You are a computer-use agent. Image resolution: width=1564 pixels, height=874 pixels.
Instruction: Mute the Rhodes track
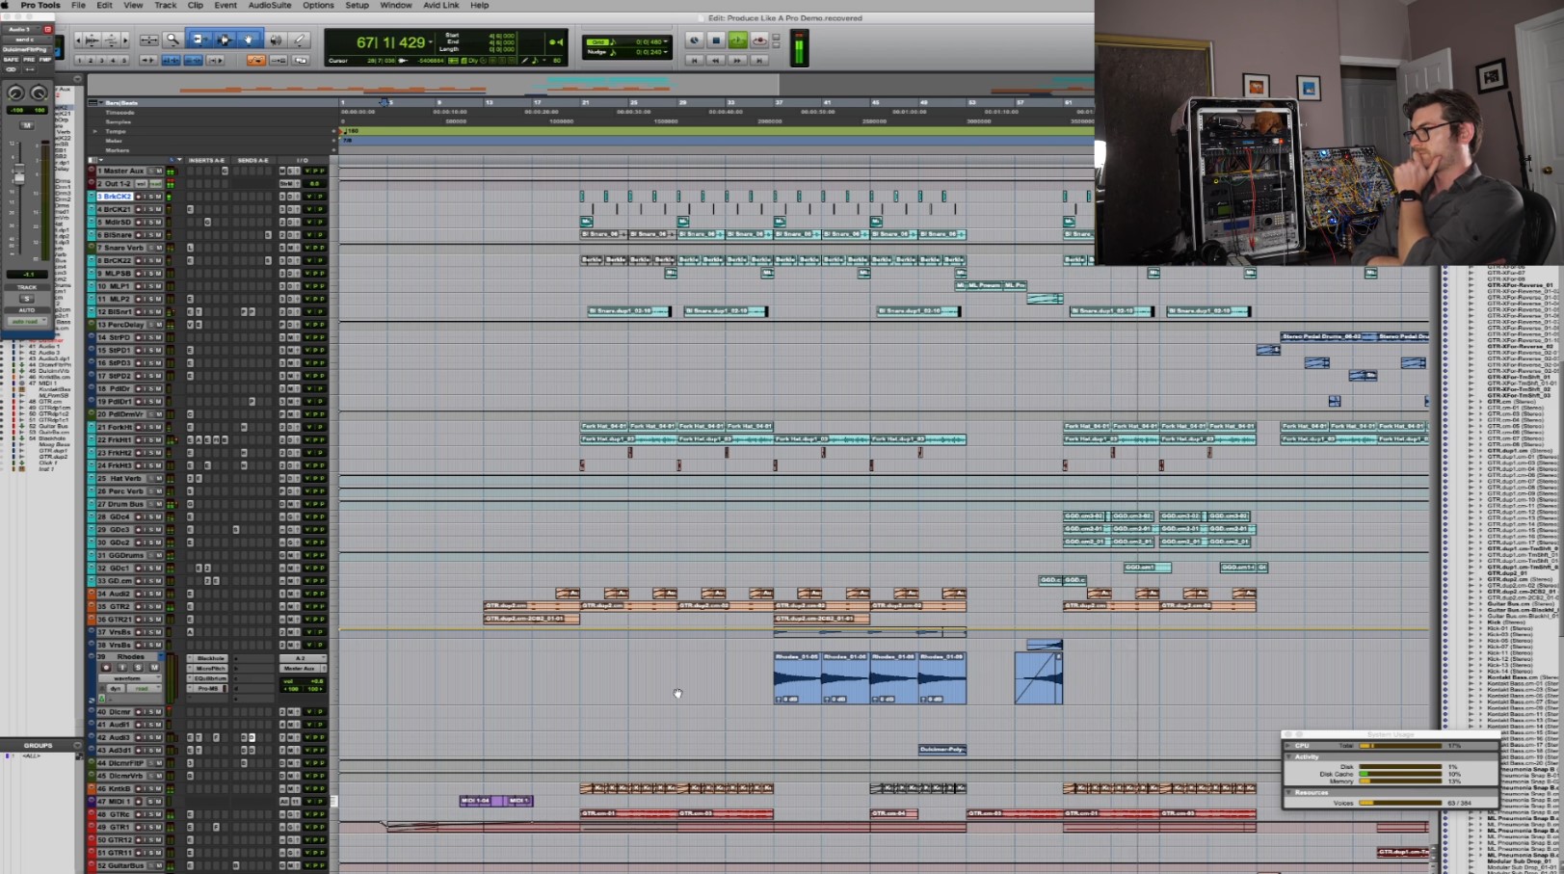click(153, 667)
